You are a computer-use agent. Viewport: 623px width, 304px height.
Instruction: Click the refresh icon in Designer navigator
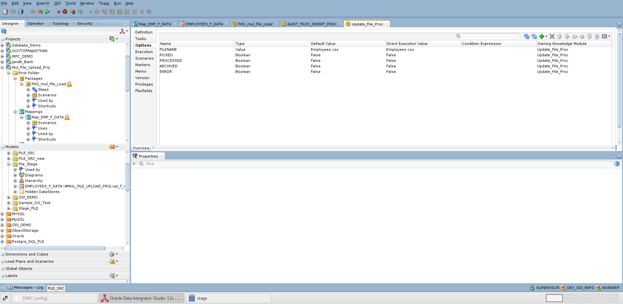[x=4, y=31]
